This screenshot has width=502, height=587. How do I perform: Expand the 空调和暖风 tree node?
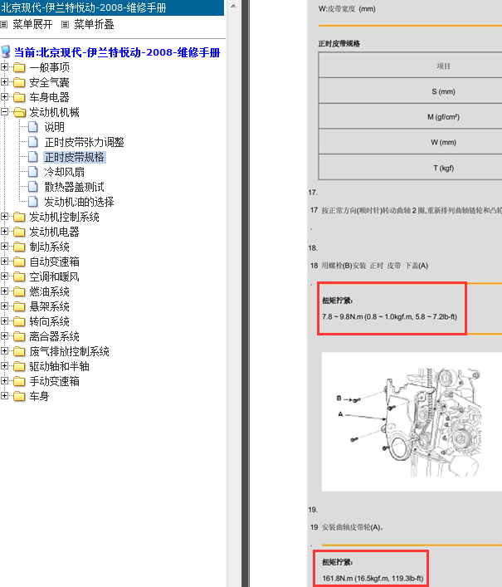click(4, 276)
